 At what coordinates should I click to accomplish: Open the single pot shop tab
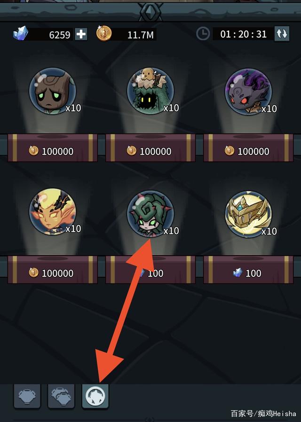tap(27, 396)
